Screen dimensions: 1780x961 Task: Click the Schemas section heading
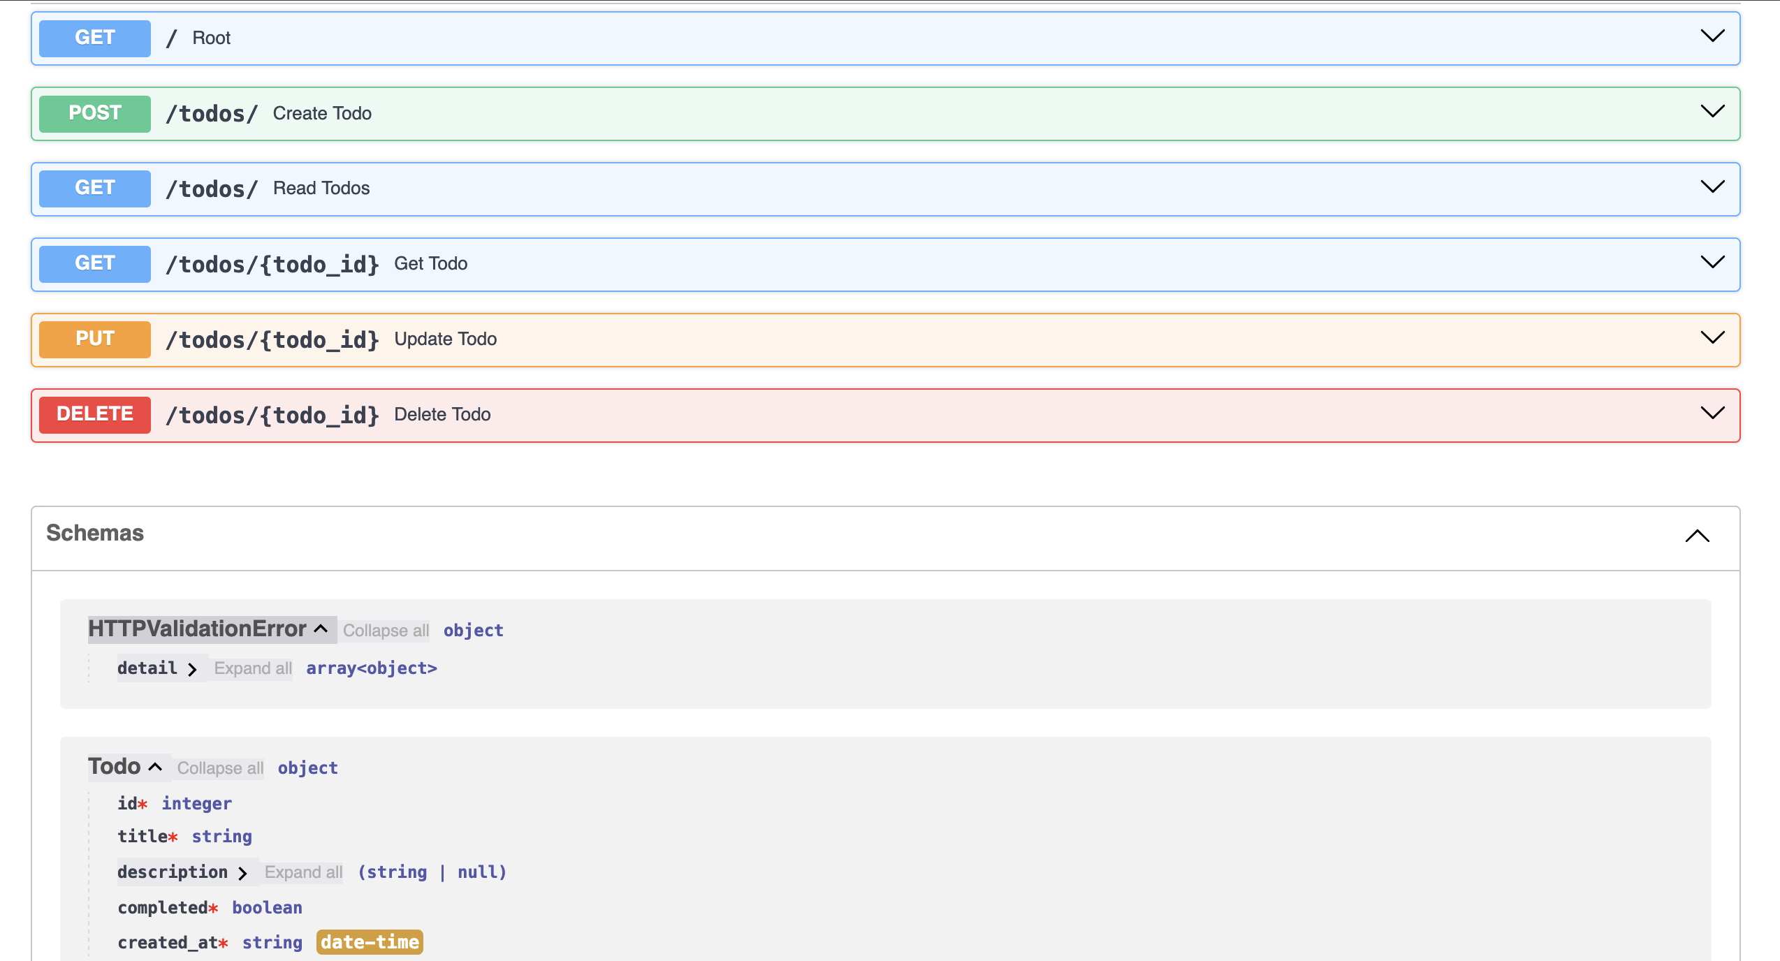95,533
